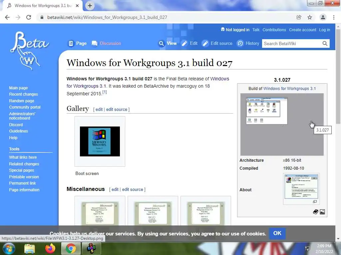Follow the reference [1] footnote link
This screenshot has width=341, height=255.
[x=105, y=92]
